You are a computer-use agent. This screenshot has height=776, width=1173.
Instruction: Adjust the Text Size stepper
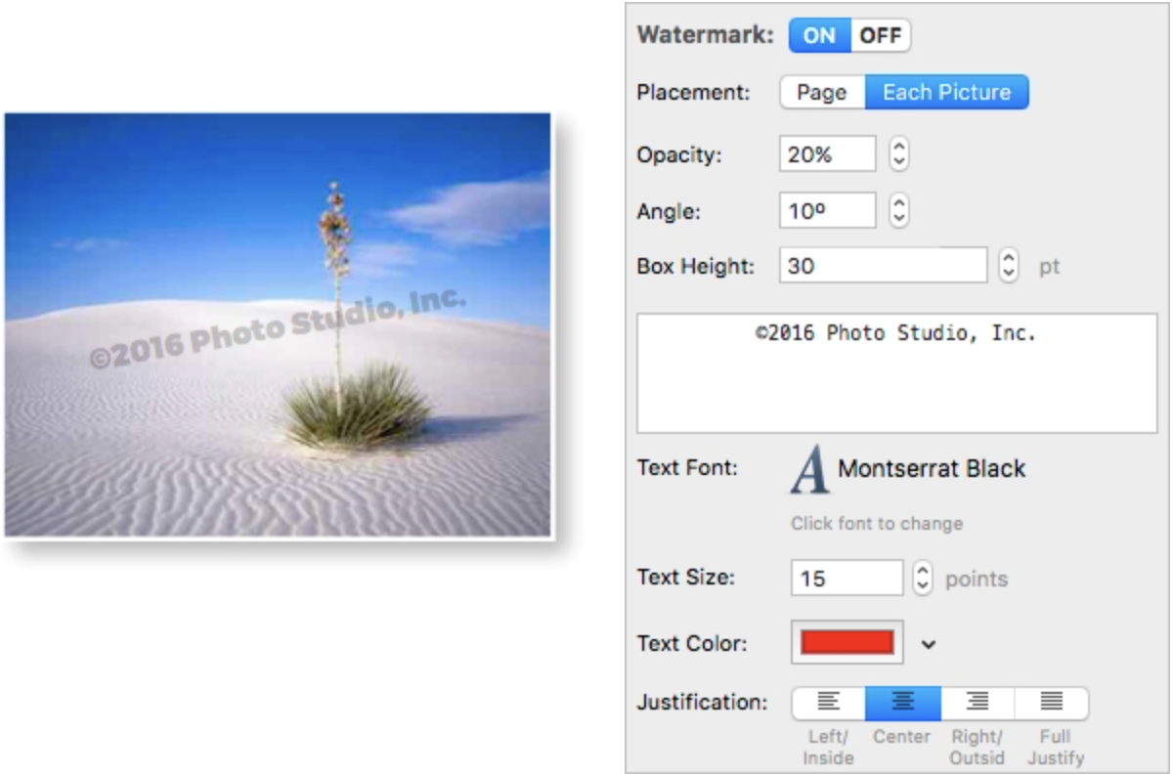pyautogui.click(x=922, y=579)
